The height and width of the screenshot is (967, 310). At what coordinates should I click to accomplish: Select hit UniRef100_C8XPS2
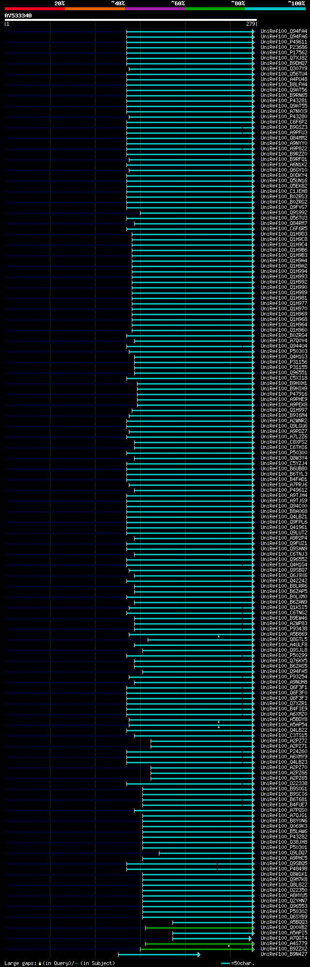point(284,442)
